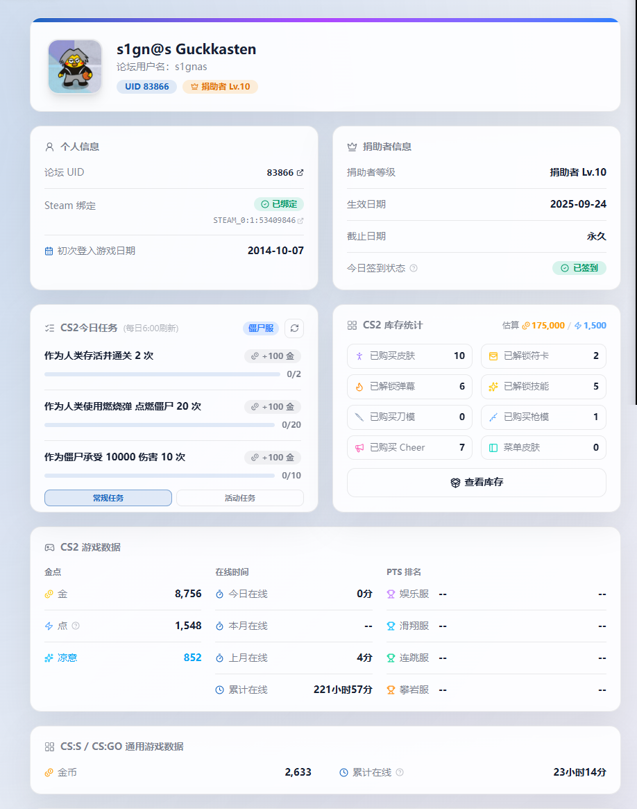Click the user avatar image

coord(75,67)
